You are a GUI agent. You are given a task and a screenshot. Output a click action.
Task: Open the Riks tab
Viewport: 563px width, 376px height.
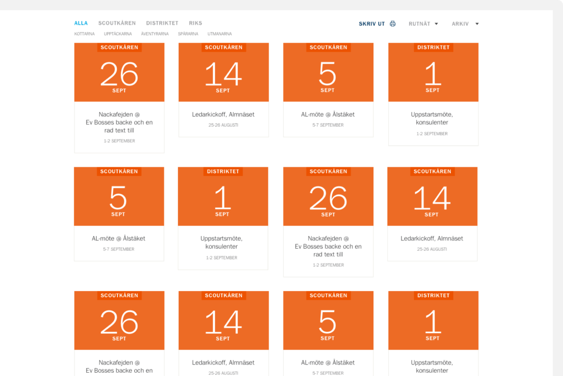pos(195,23)
